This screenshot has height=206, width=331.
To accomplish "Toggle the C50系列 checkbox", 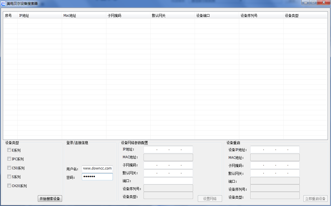I will point(9,168).
